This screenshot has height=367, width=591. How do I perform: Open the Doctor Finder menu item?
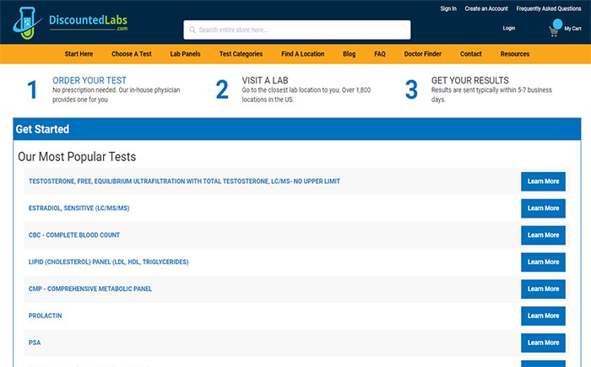click(x=423, y=54)
